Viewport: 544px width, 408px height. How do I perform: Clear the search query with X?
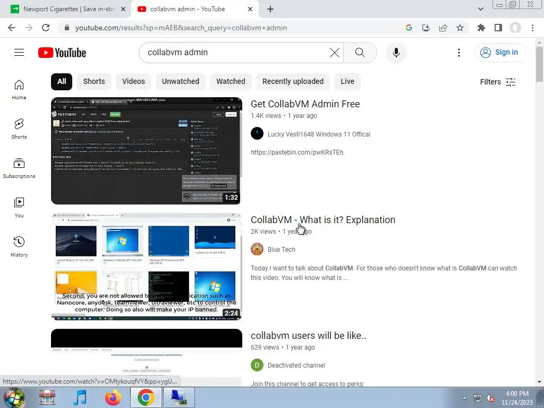coord(335,53)
